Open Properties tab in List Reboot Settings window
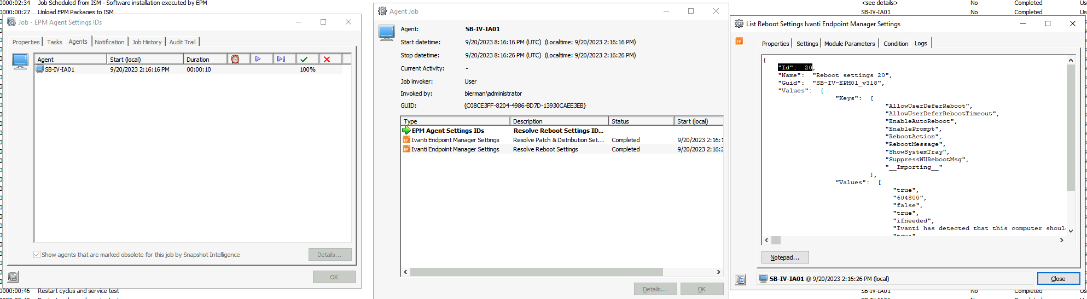Image resolution: width=1087 pixels, height=299 pixels. click(x=776, y=44)
